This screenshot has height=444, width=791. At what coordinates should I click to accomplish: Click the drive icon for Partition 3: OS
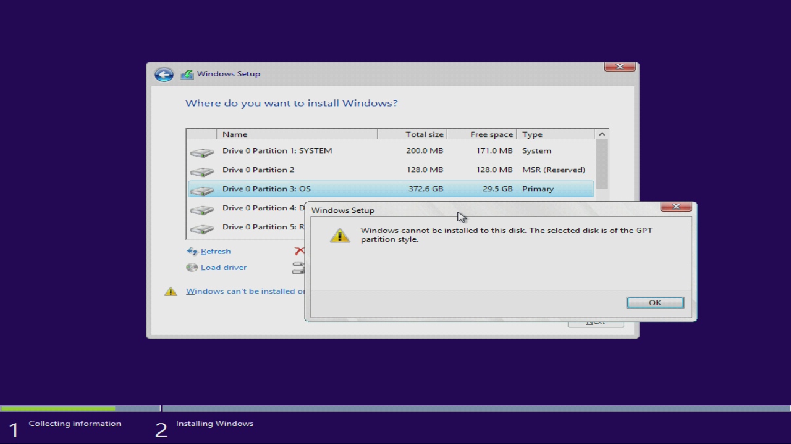pyautogui.click(x=201, y=190)
